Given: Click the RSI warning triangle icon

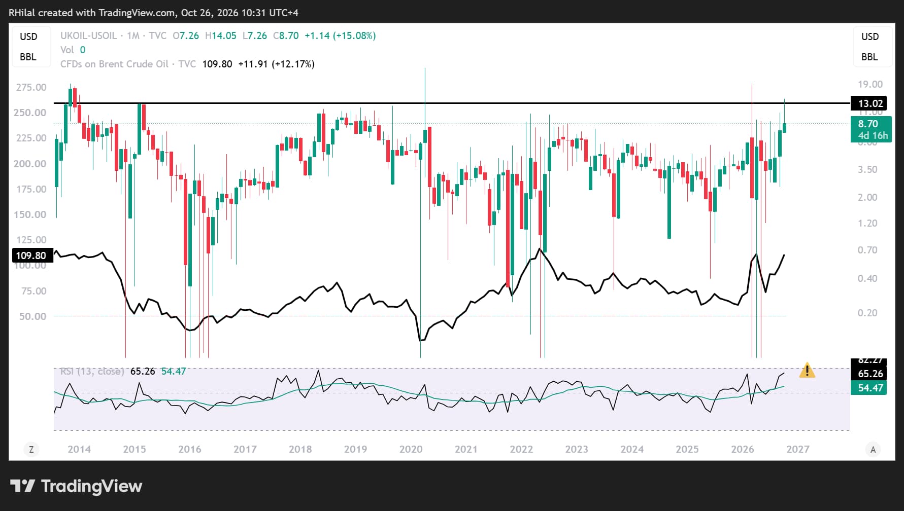Looking at the screenshot, I should [x=807, y=371].
